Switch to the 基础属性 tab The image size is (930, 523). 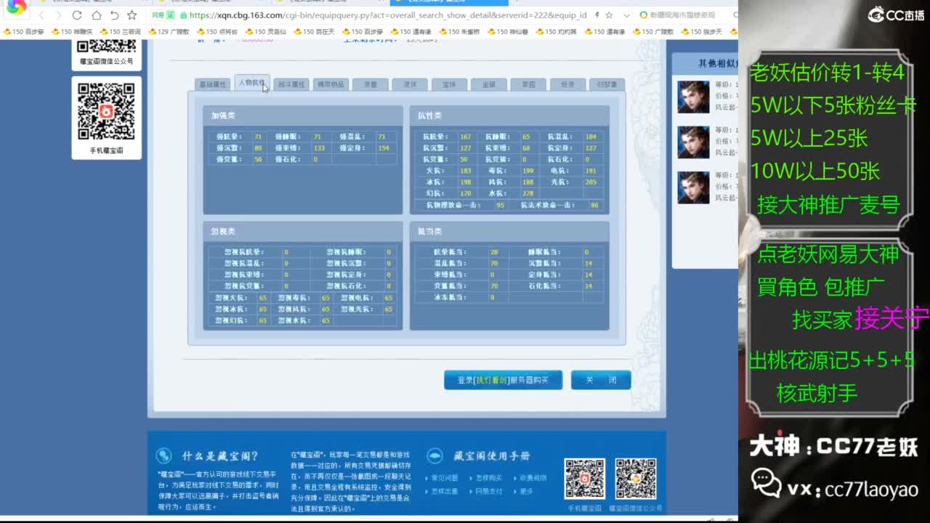[213, 84]
